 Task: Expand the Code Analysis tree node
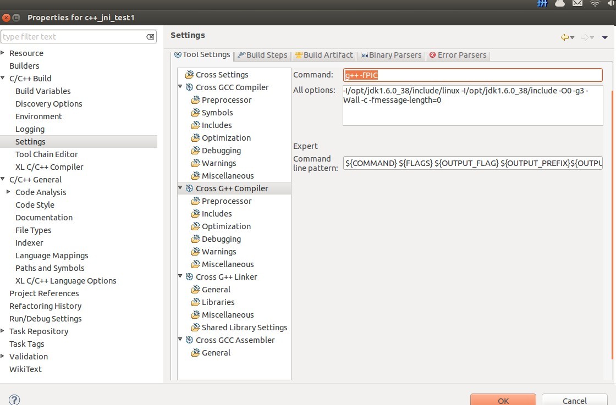pos(8,192)
